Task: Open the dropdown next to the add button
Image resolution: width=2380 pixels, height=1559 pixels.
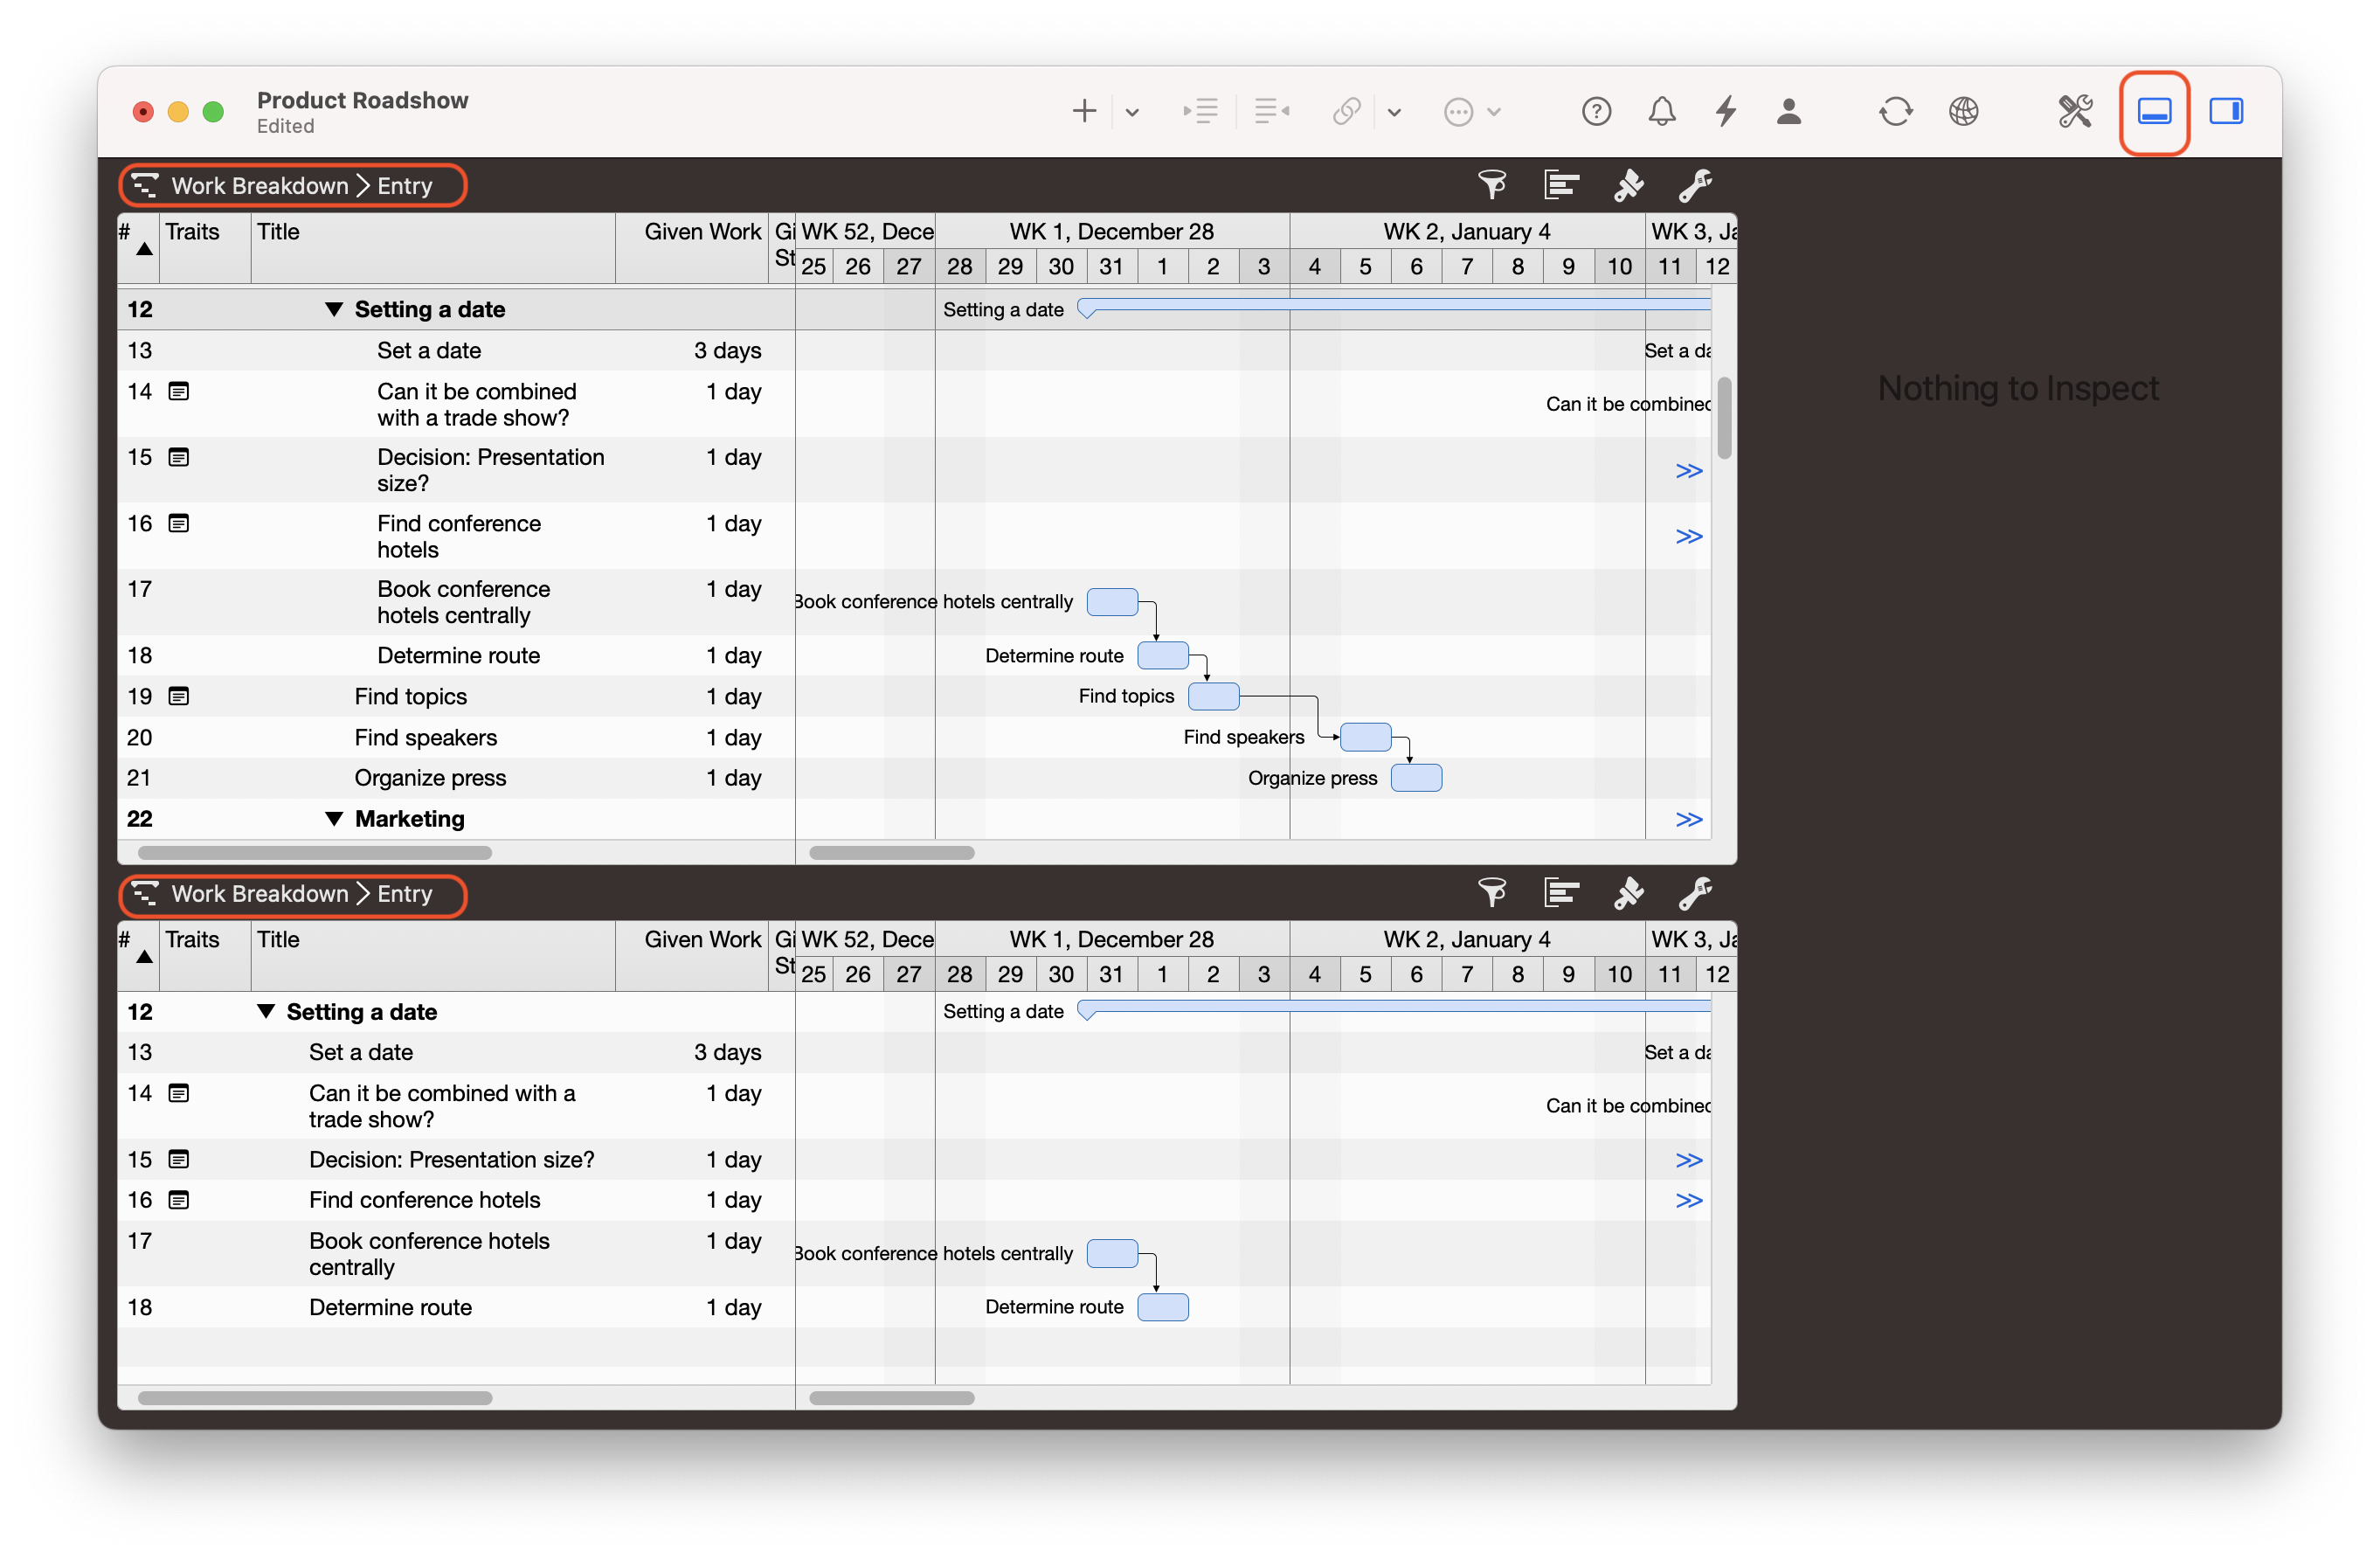Action: click(1131, 111)
